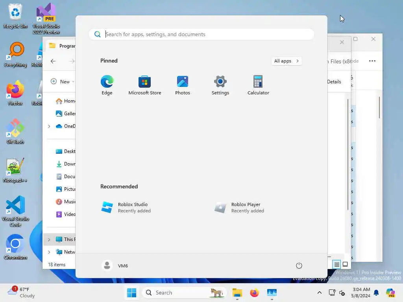Screen dimensions: 403x302
Task: Click the back arrow in File Explorer
Action: point(53,61)
